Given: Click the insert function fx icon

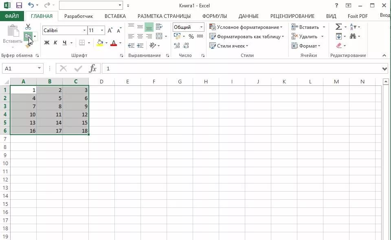Looking at the screenshot, I should [92, 68].
